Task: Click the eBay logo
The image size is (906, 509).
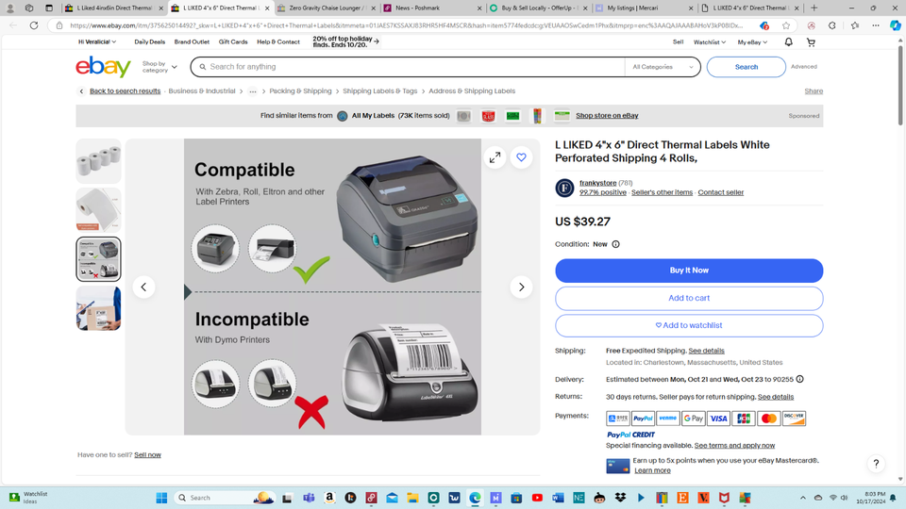Action: [104, 67]
